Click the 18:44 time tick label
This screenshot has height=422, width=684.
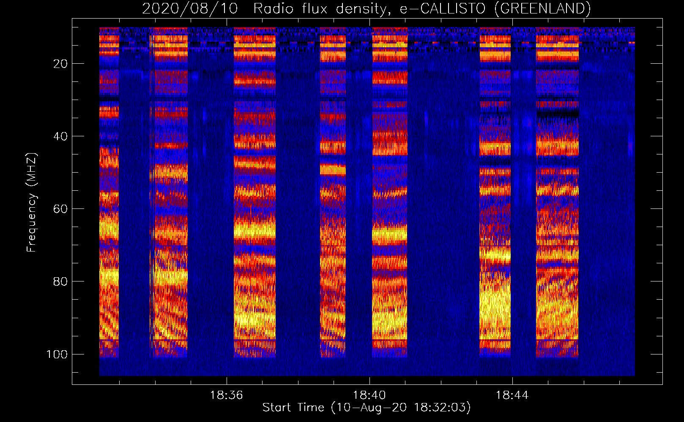[512, 395]
